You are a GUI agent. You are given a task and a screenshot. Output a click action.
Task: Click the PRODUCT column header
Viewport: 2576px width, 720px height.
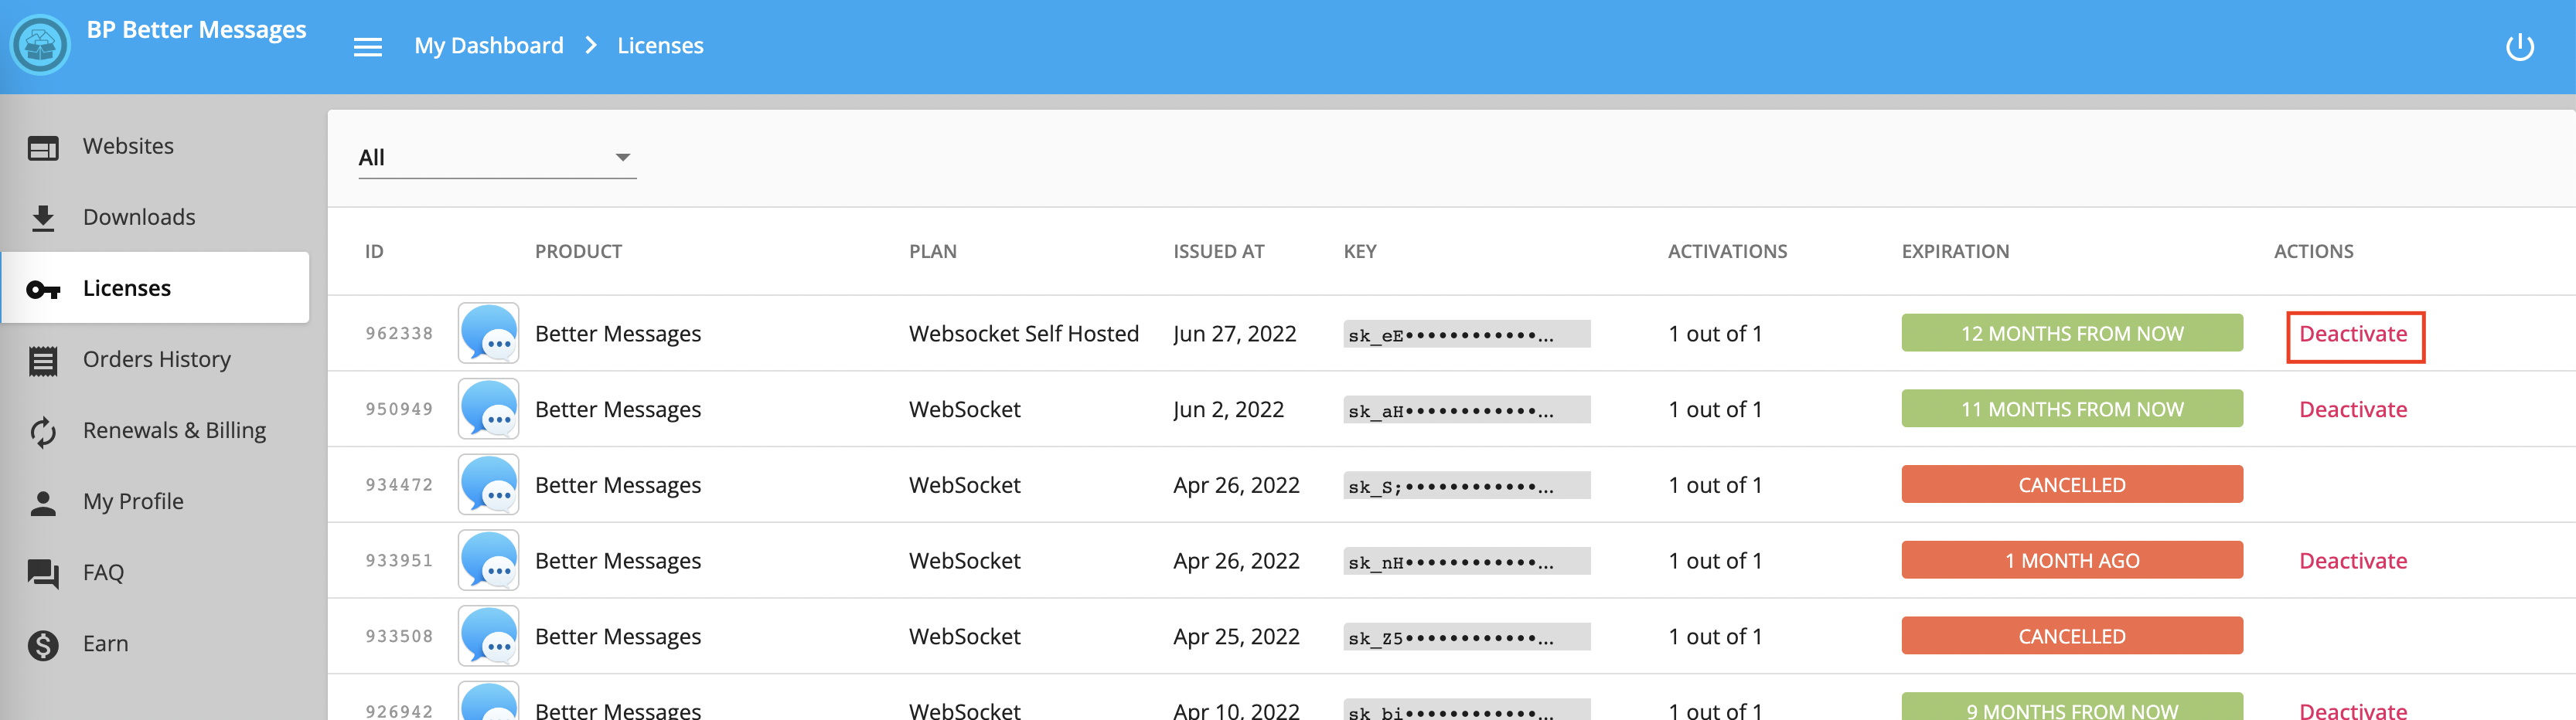click(578, 252)
